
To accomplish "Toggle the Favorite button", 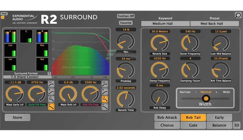I will click(x=126, y=23).
